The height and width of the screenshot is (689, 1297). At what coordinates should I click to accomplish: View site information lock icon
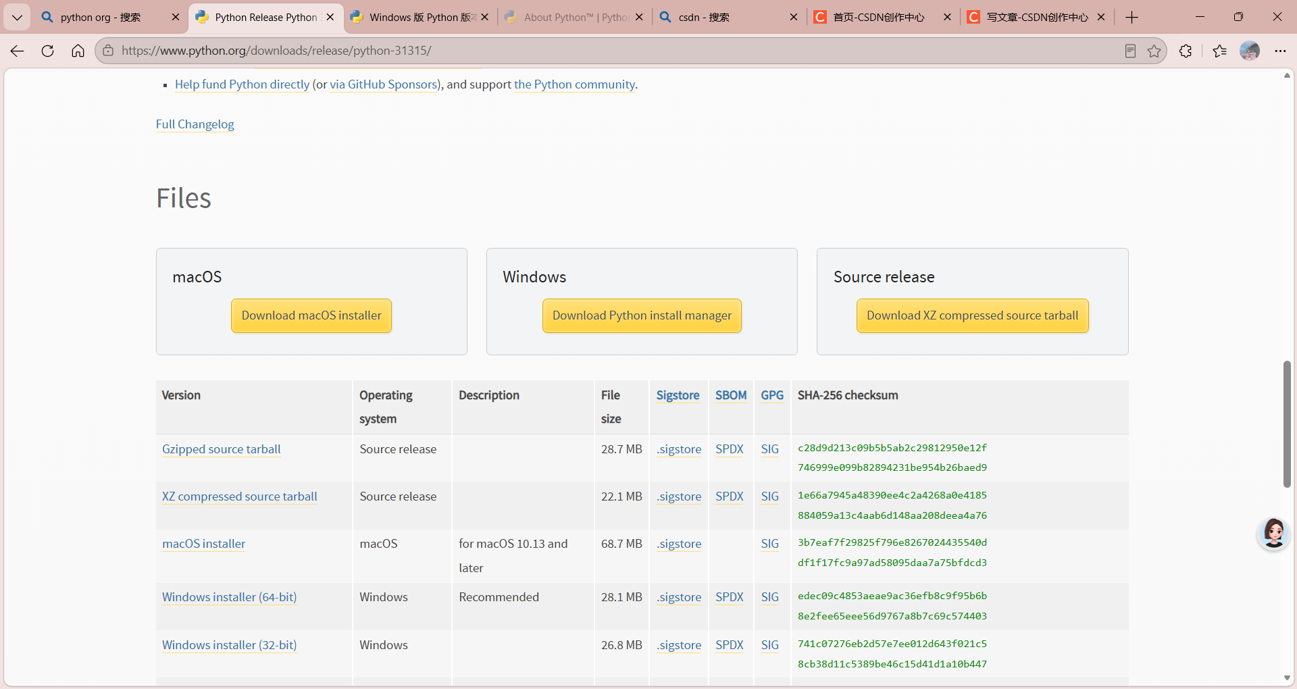pyautogui.click(x=108, y=51)
